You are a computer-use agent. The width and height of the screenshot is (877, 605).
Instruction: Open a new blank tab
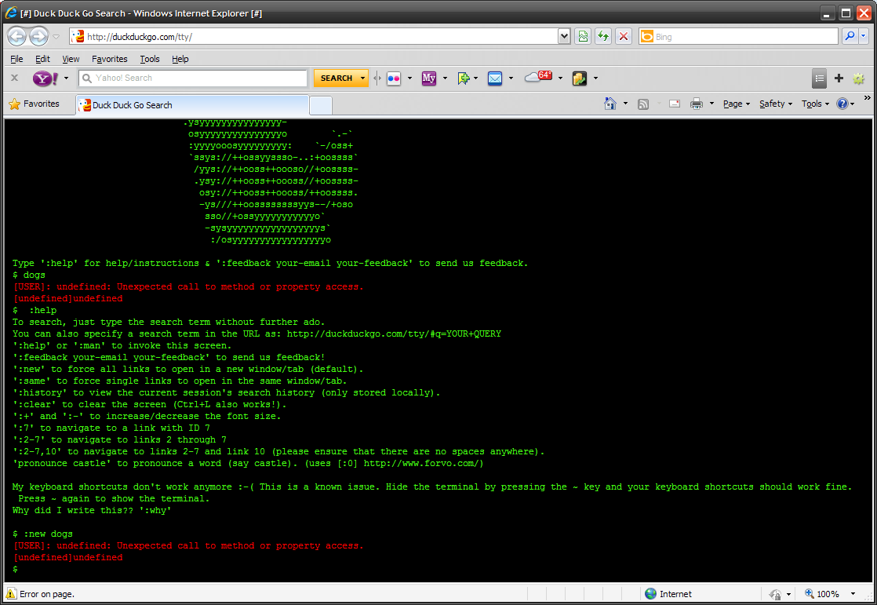coord(321,105)
